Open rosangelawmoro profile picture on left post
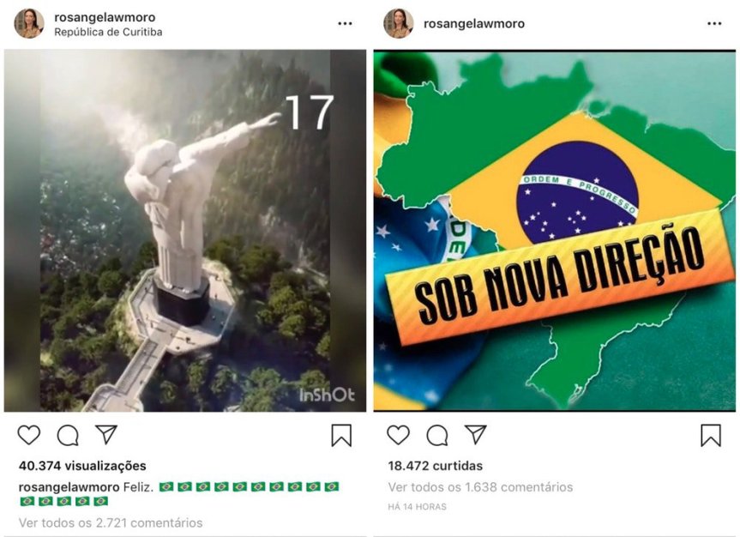The image size is (740, 537). point(29,23)
